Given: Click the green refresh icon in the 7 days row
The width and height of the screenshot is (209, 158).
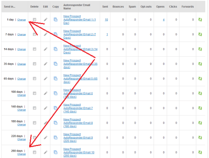Looking at the screenshot, I should [x=200, y=34].
